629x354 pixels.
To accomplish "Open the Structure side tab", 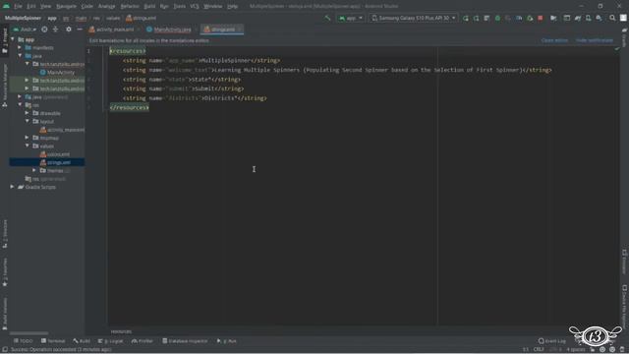I will coord(5,234).
